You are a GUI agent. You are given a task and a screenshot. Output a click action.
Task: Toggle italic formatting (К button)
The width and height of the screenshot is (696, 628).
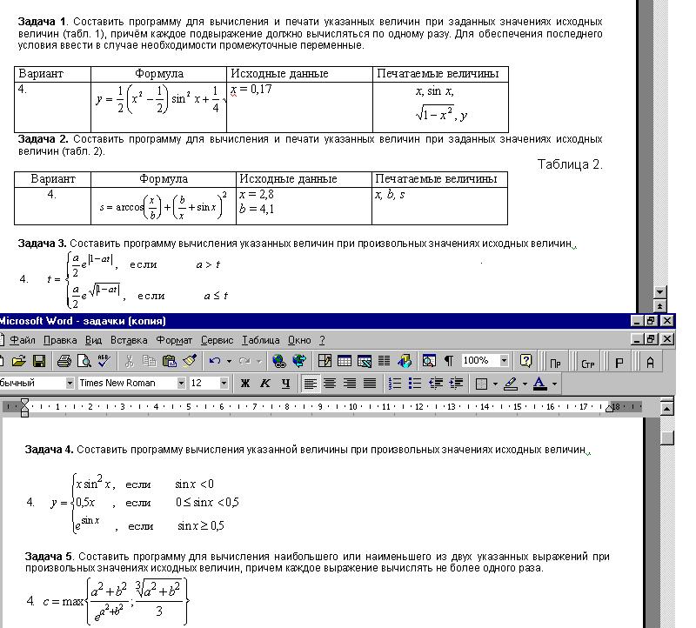[x=265, y=384]
